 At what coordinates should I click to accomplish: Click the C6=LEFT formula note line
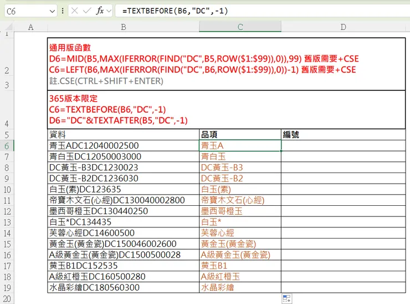[203, 70]
